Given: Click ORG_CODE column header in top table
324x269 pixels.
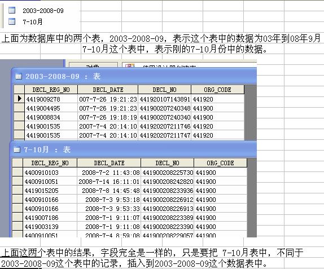Looking at the screenshot, I should pyautogui.click(x=217, y=90).
